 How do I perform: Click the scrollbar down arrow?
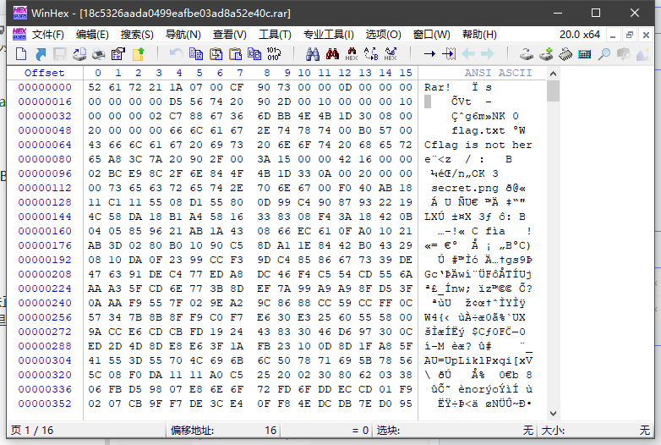point(553,414)
